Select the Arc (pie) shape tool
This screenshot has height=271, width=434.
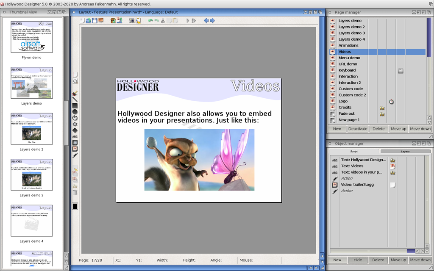pos(75,118)
